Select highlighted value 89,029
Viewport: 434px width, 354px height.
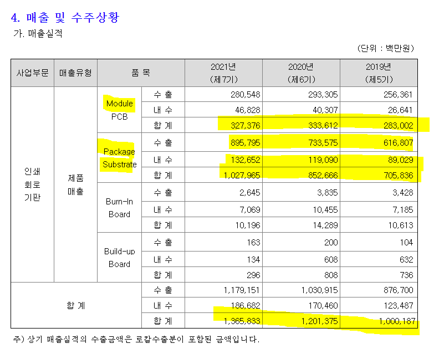[401, 160]
